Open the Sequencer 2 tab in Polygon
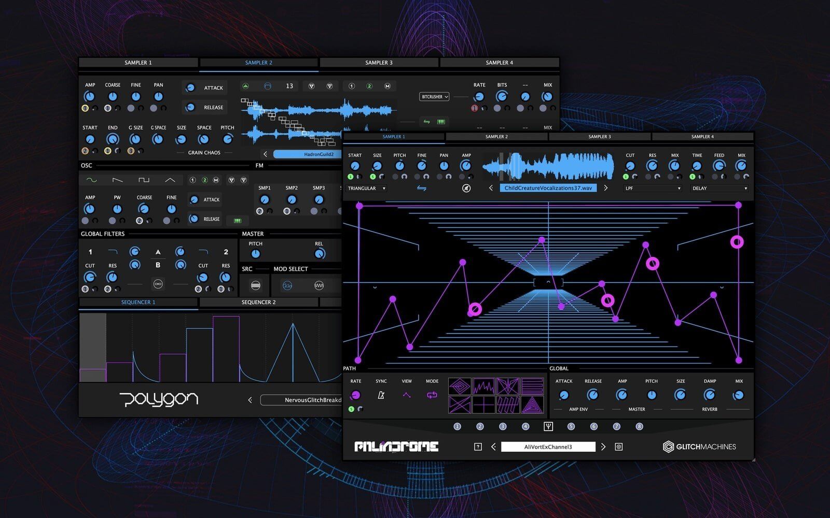Viewport: 830px width, 518px height. [x=258, y=302]
